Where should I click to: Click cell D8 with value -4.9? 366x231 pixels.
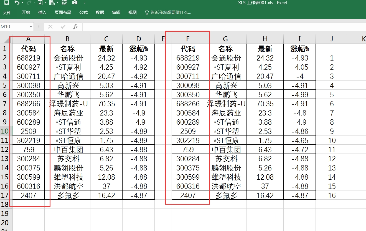point(139,113)
